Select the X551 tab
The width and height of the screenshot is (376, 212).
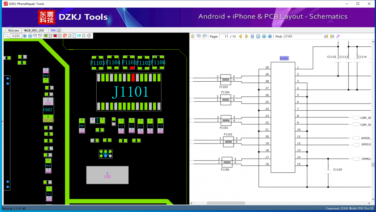pyautogui.click(x=53, y=31)
